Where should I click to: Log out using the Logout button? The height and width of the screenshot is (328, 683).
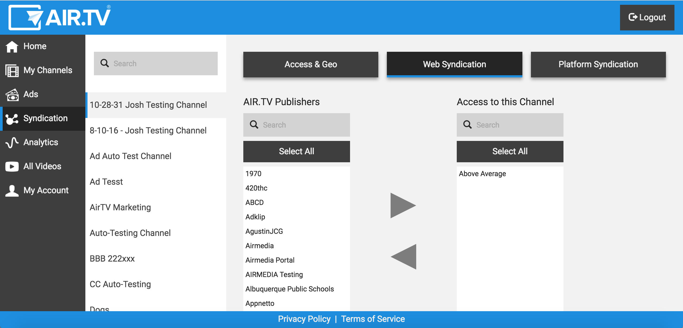tap(647, 17)
